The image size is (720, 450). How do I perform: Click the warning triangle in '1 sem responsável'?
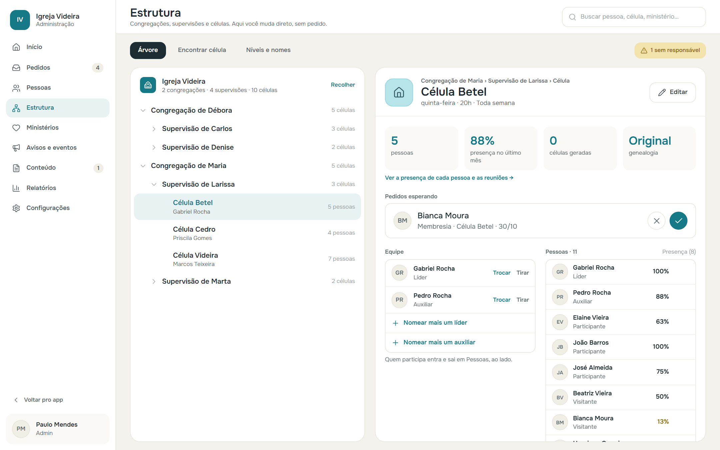644,50
